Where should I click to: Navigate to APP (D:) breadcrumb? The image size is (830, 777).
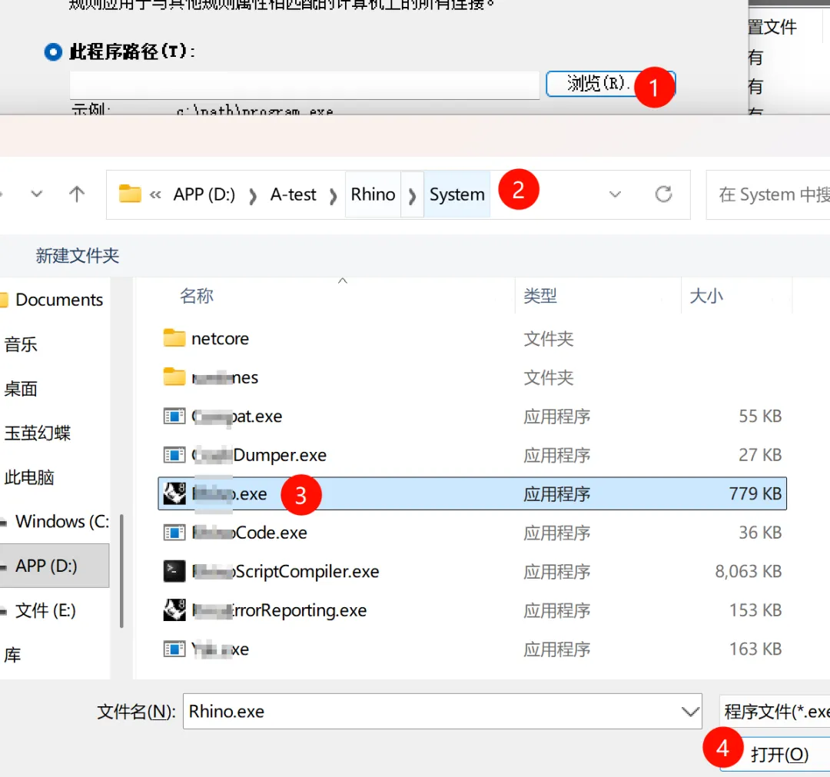coord(204,194)
